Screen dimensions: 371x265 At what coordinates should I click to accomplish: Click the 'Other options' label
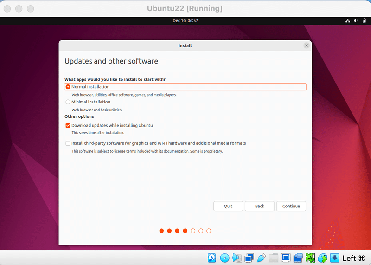pos(79,116)
